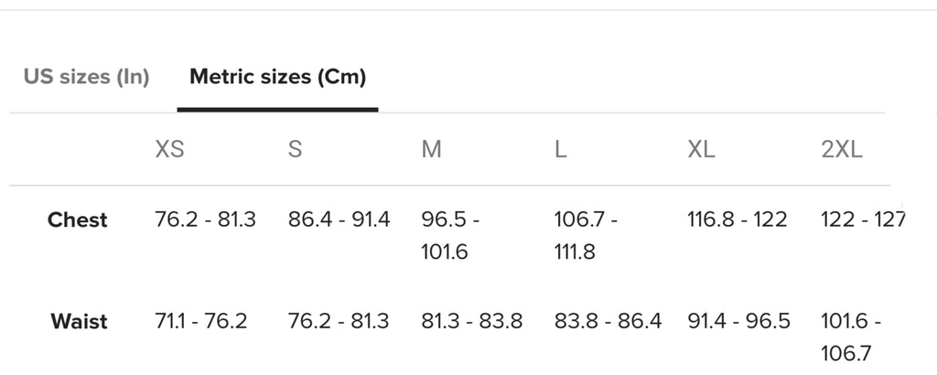Select 2XL waist value 101.6 - 106.7
The height and width of the screenshot is (375, 937).
tap(851, 337)
